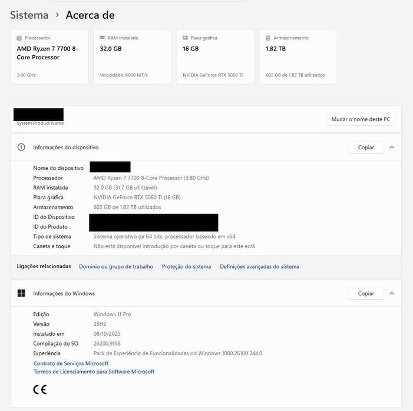The width and height of the screenshot is (413, 411).
Task: Click Mudar o nome deste PC
Action: (x=361, y=119)
